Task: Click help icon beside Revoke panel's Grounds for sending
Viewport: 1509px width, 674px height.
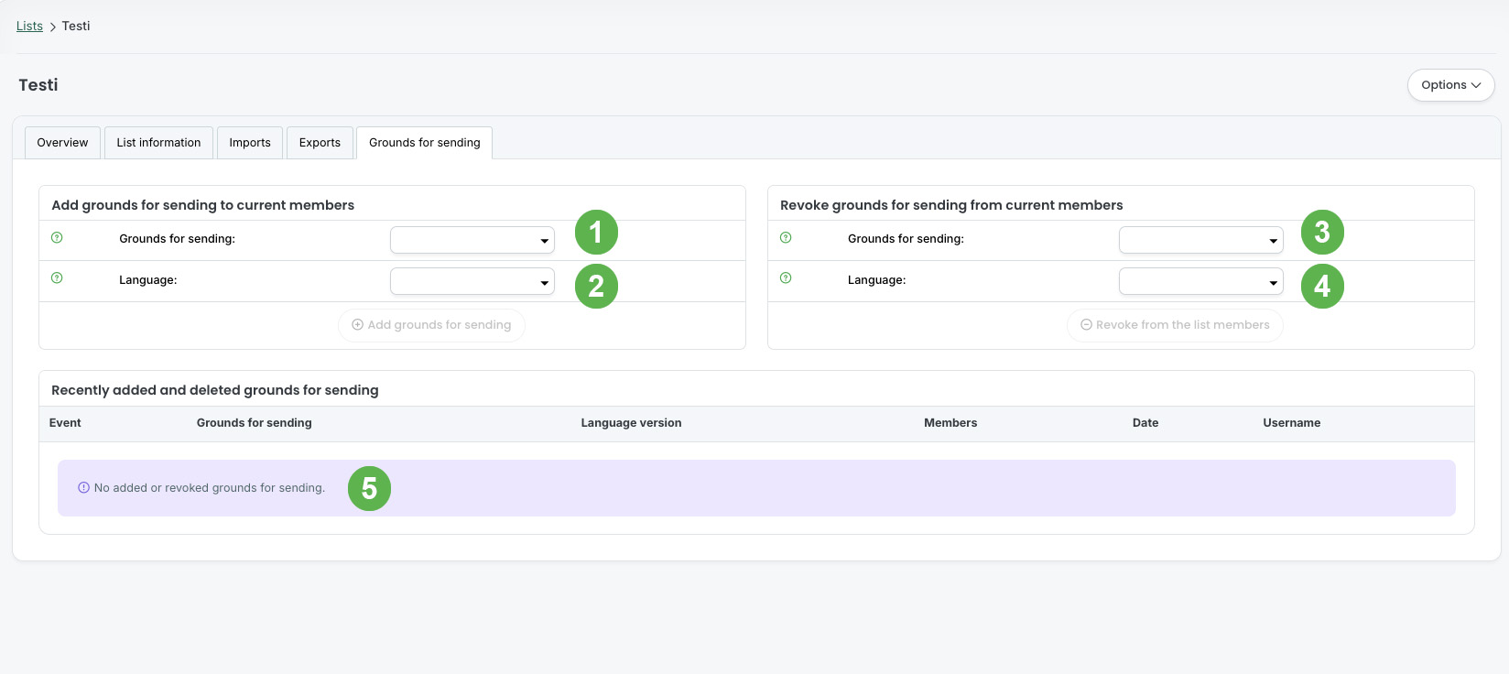Action: pos(786,238)
